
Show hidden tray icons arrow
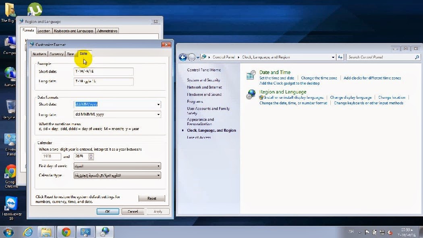coord(360,232)
